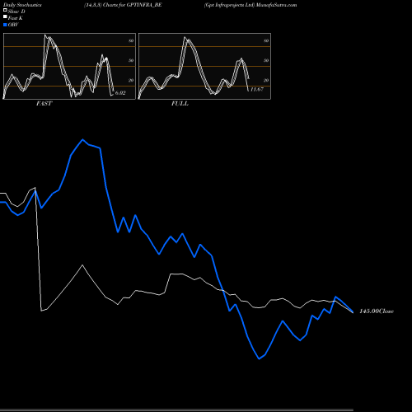
Task: Click the 20 level label in FULL chart
Action: (x=266, y=80)
